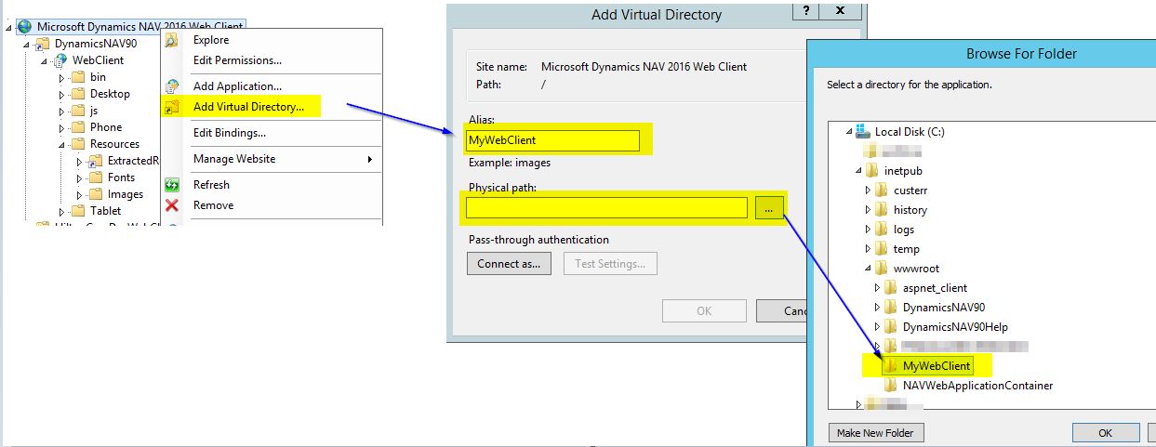This screenshot has width=1156, height=447.
Task: Expand the Desktop folder node in tree
Action: pos(62,95)
